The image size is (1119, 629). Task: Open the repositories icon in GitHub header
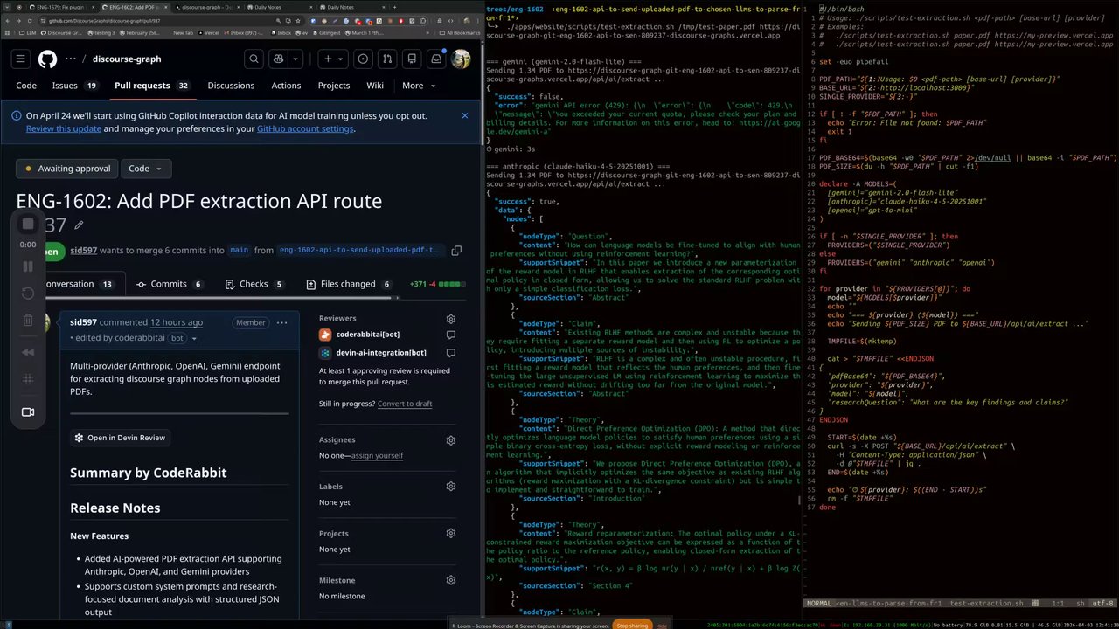[412, 59]
